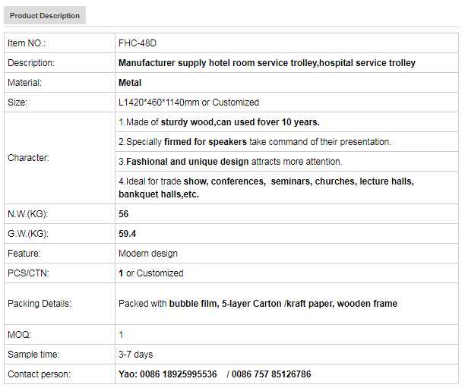Click the net weight value 56
The width and height of the screenshot is (465, 388).
(x=124, y=214)
